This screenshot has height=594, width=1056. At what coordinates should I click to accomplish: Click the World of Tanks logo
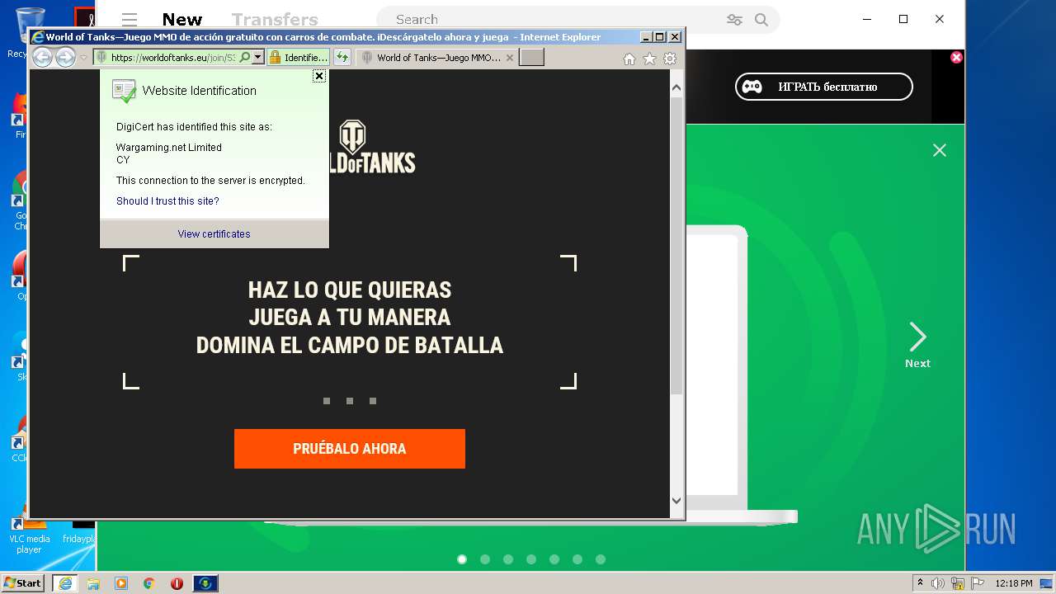pos(372,147)
